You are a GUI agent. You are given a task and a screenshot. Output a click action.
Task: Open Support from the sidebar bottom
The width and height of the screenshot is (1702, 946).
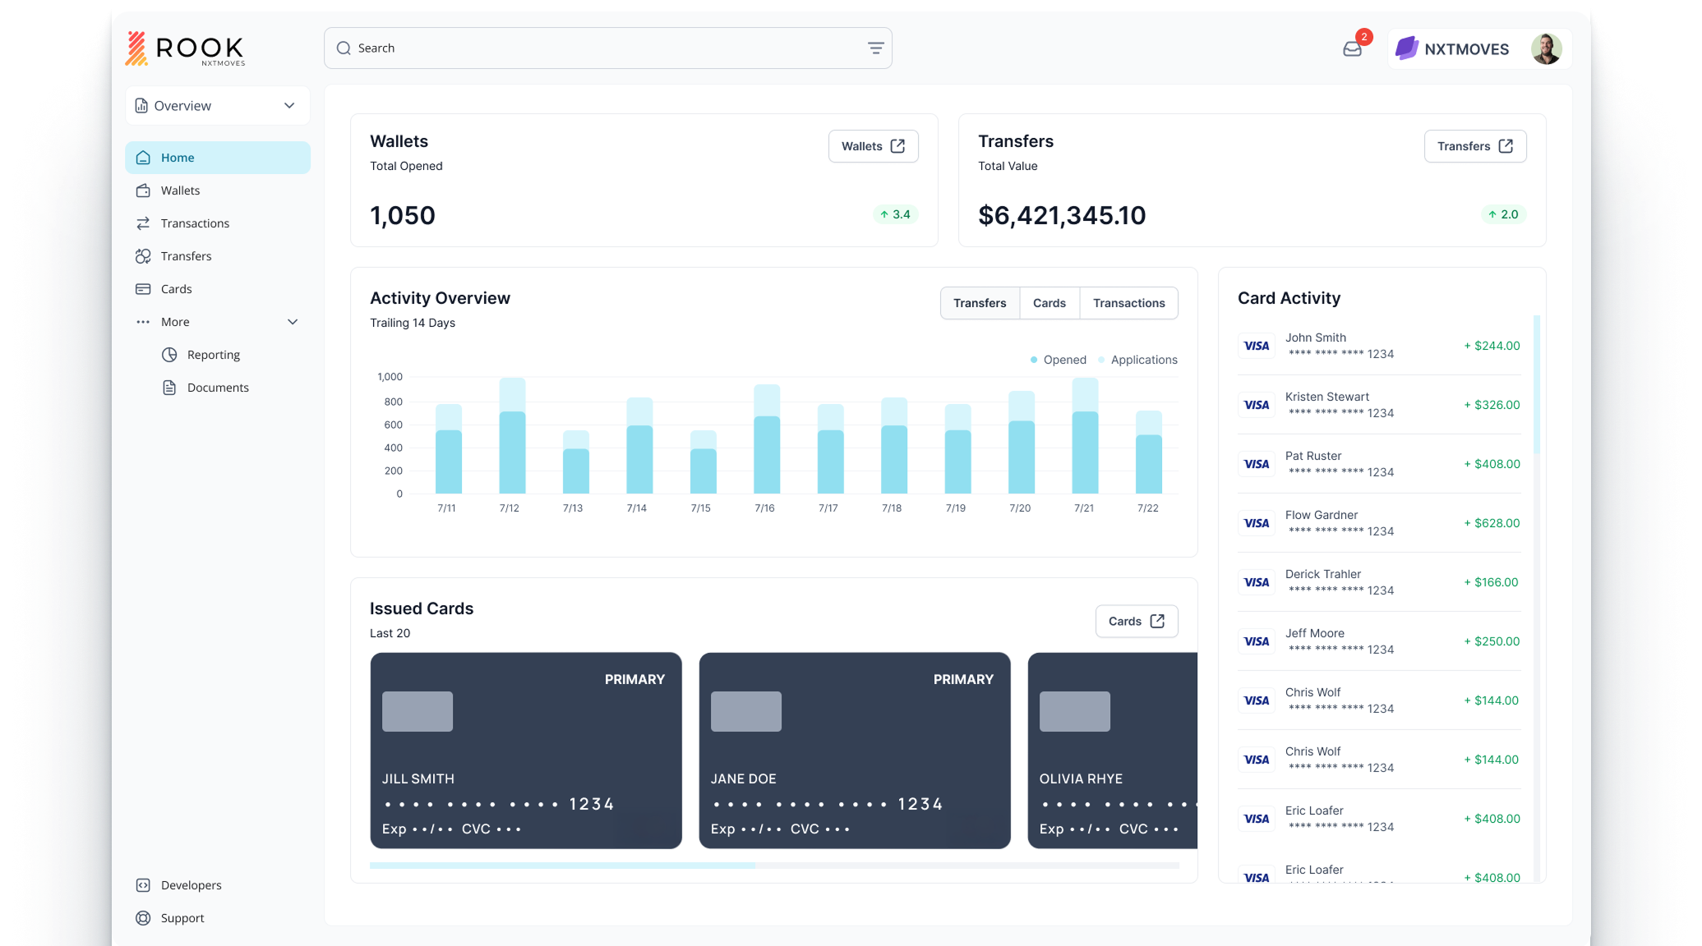[182, 918]
